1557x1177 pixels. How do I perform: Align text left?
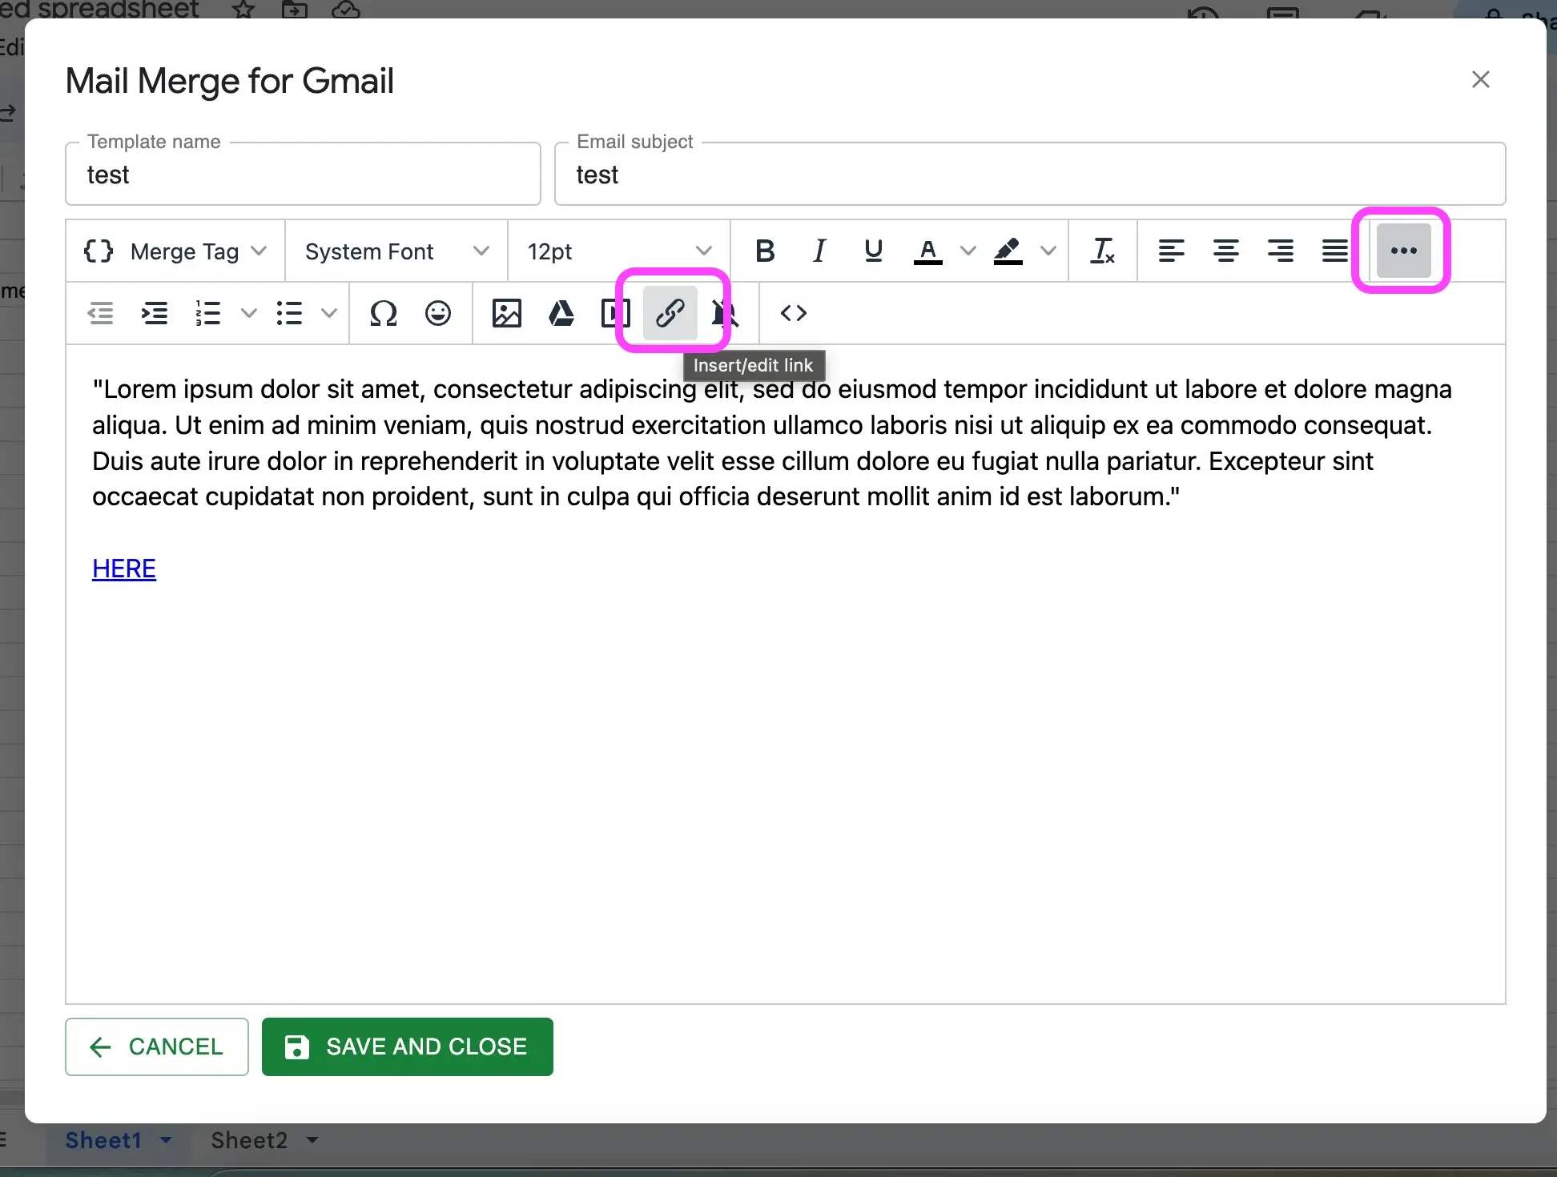pyautogui.click(x=1171, y=251)
